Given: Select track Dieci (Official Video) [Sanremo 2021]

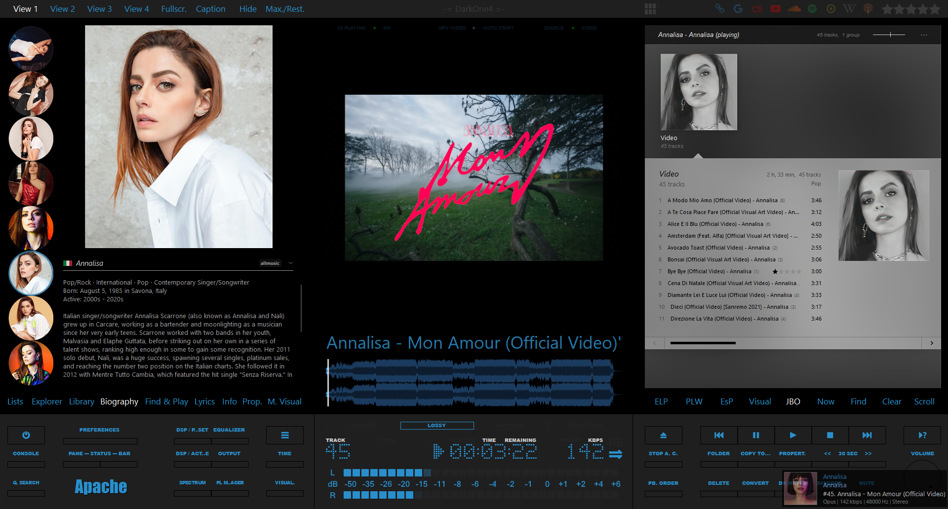Looking at the screenshot, I should 740,307.
